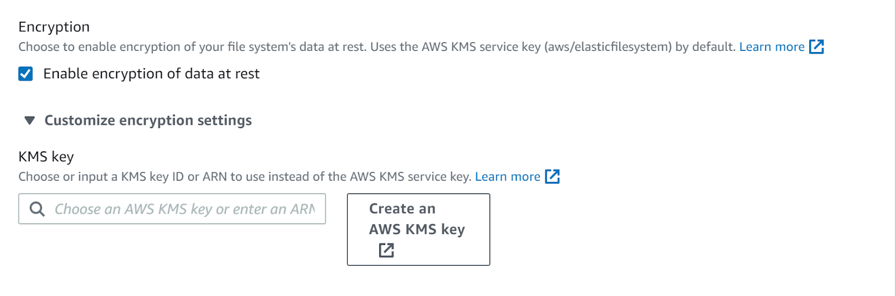Click the 'Choose or input a KMS key ID' description
896x296 pixels.
tap(168, 177)
